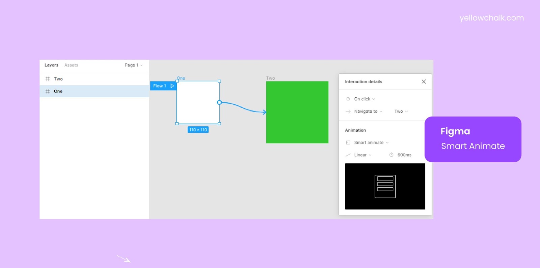The height and width of the screenshot is (268, 540).
Task: Click the On click trigger icon
Action: click(348, 99)
